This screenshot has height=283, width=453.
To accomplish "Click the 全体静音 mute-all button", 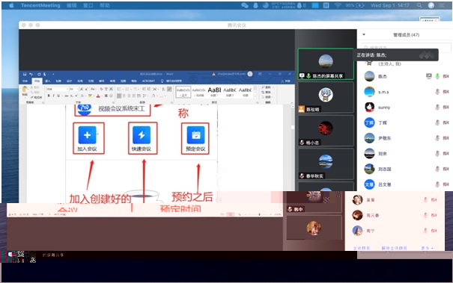I will (x=362, y=248).
